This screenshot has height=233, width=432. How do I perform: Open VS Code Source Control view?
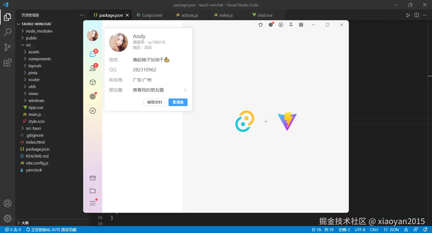click(8, 47)
